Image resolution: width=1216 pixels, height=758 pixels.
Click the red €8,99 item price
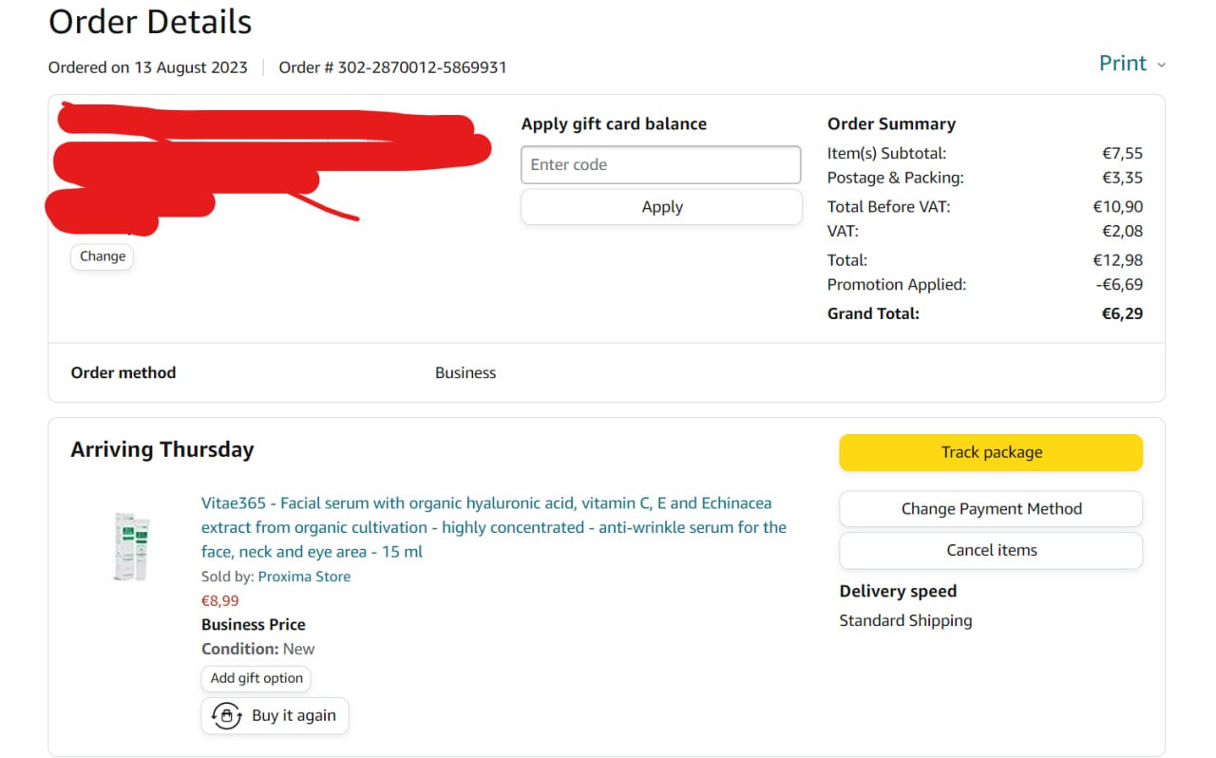point(220,600)
